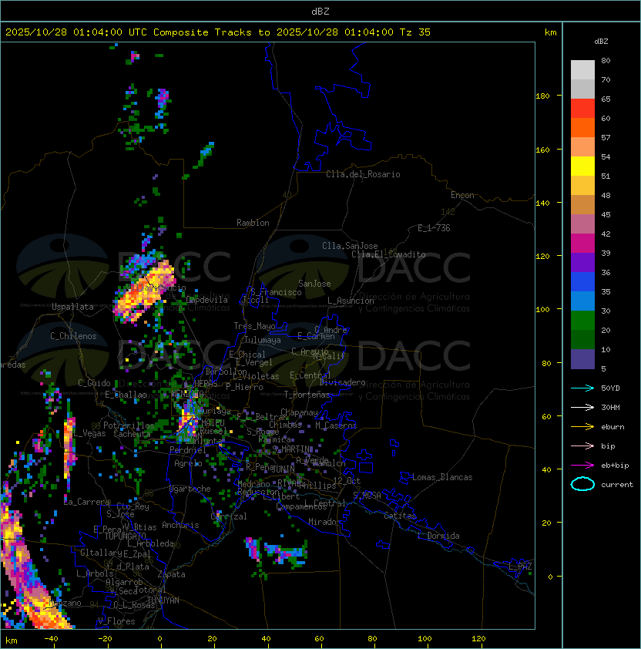Click the royal blue 35-36 dBZ swatch
The height and width of the screenshot is (649, 641).
[582, 282]
